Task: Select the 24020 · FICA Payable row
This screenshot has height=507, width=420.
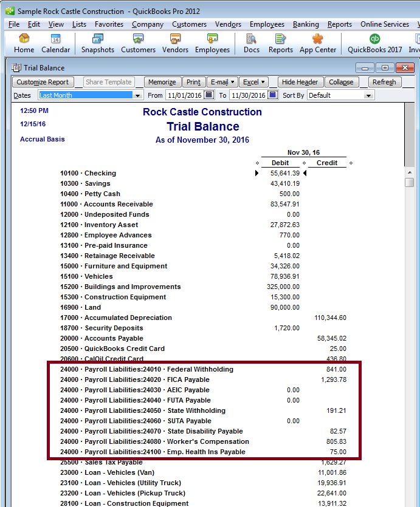Action: point(203,379)
